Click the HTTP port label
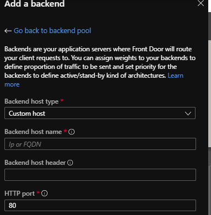Image resolution: width=211 pixels, height=215 pixels. pos(19,193)
